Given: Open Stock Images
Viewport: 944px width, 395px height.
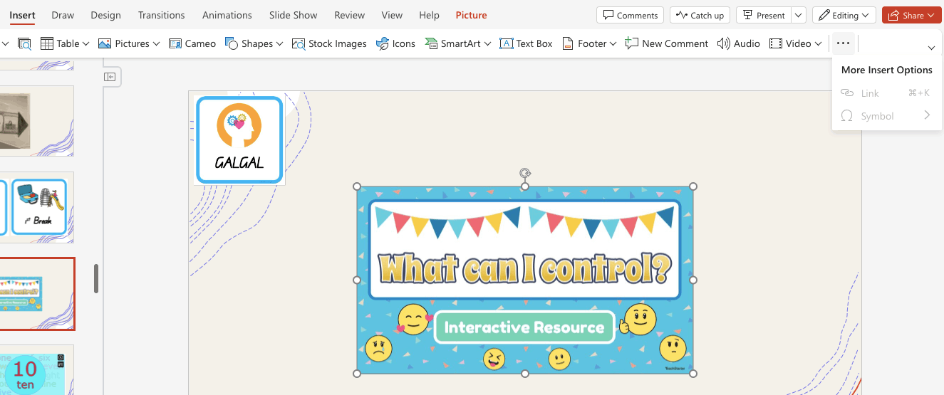Looking at the screenshot, I should pyautogui.click(x=329, y=43).
